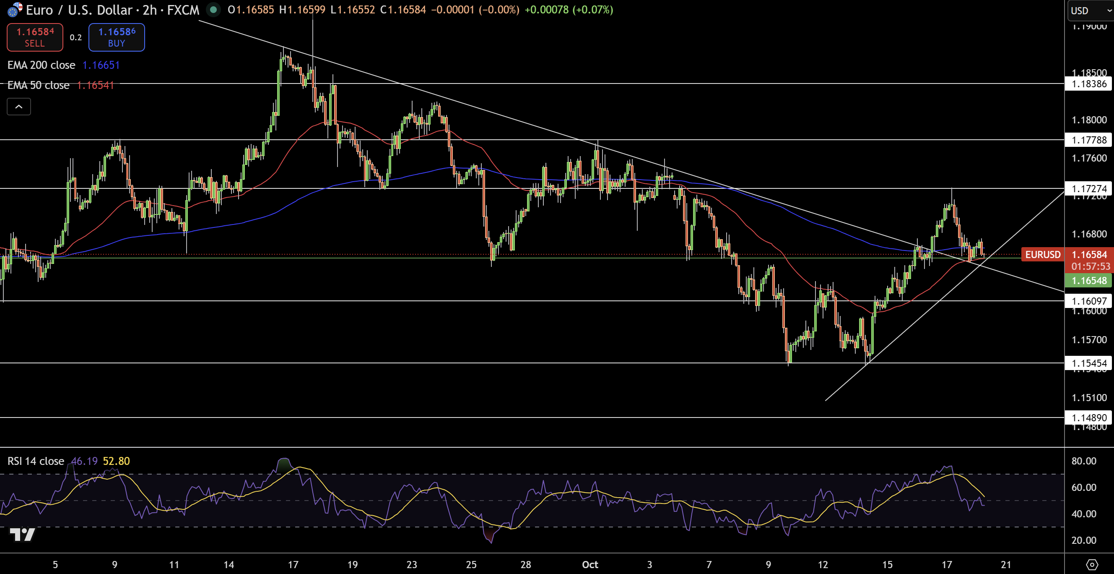Click the 21 date label on time axis
This screenshot has width=1114, height=574.
1006,564
